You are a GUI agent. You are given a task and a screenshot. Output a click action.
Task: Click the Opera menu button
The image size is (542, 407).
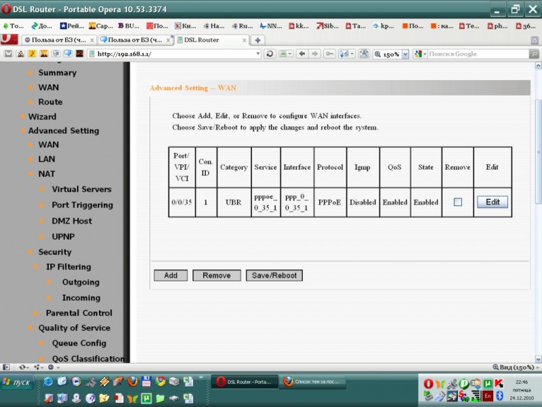[9, 40]
